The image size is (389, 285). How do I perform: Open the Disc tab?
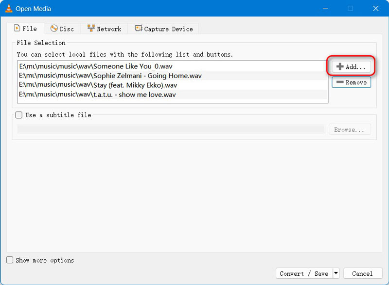pyautogui.click(x=62, y=29)
